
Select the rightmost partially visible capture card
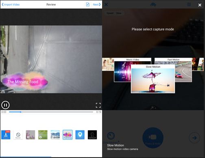pos(198,64)
